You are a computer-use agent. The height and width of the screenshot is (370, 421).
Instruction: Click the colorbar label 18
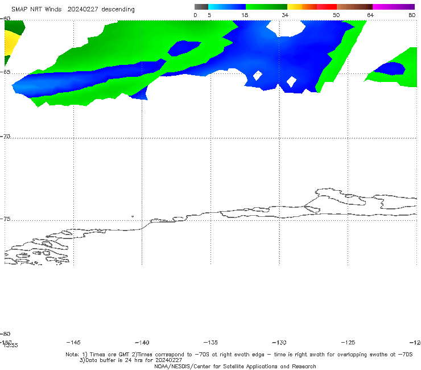[x=245, y=15]
